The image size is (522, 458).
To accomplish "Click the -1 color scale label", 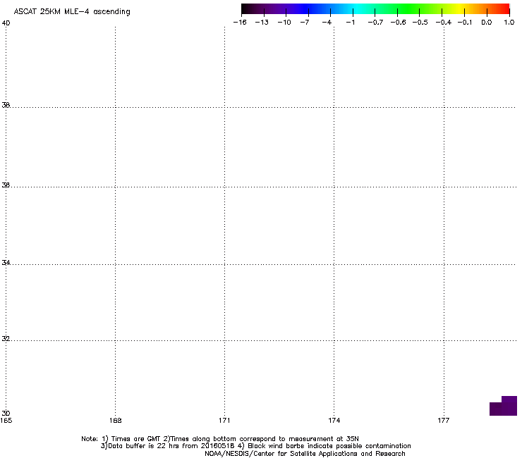I will (x=350, y=23).
